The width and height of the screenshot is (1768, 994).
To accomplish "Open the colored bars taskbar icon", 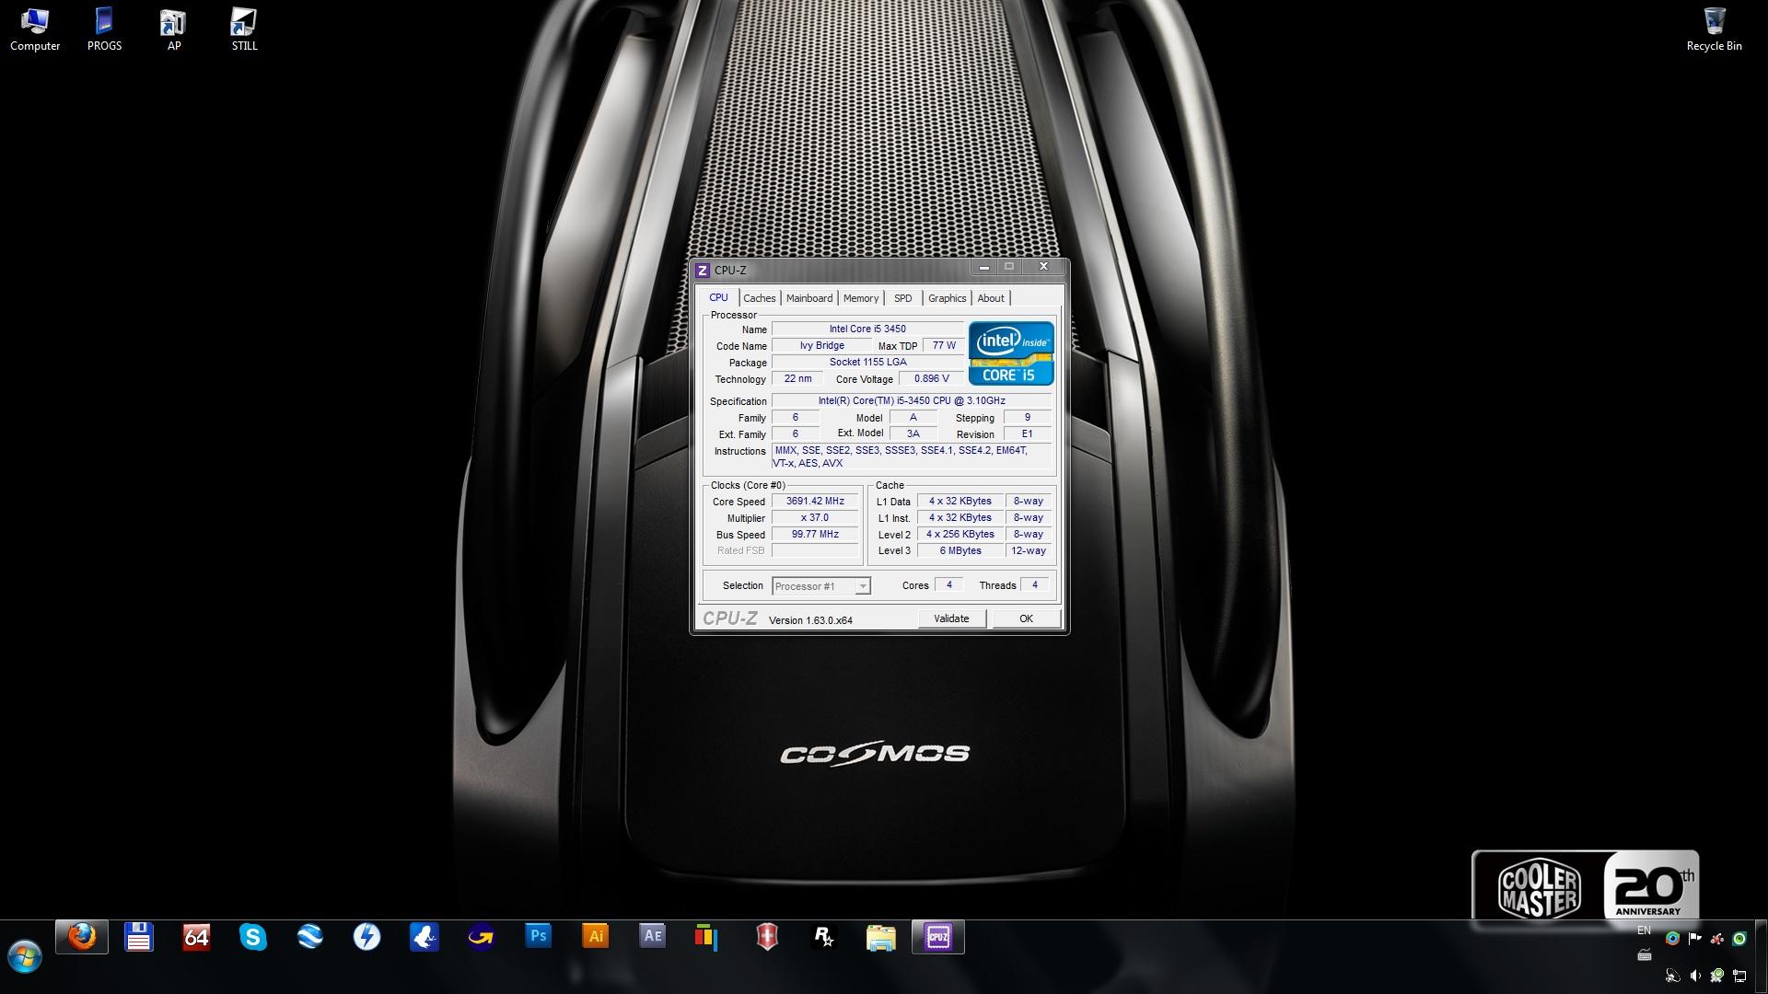I will (x=706, y=937).
